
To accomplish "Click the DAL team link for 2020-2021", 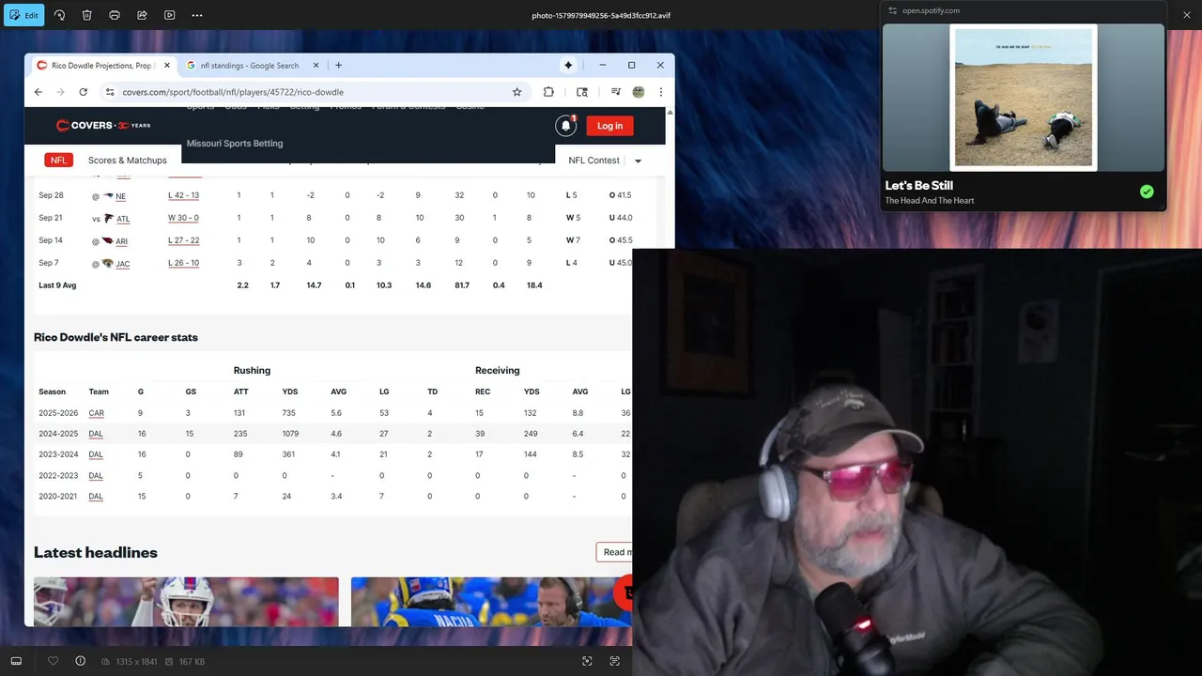I will point(96,497).
